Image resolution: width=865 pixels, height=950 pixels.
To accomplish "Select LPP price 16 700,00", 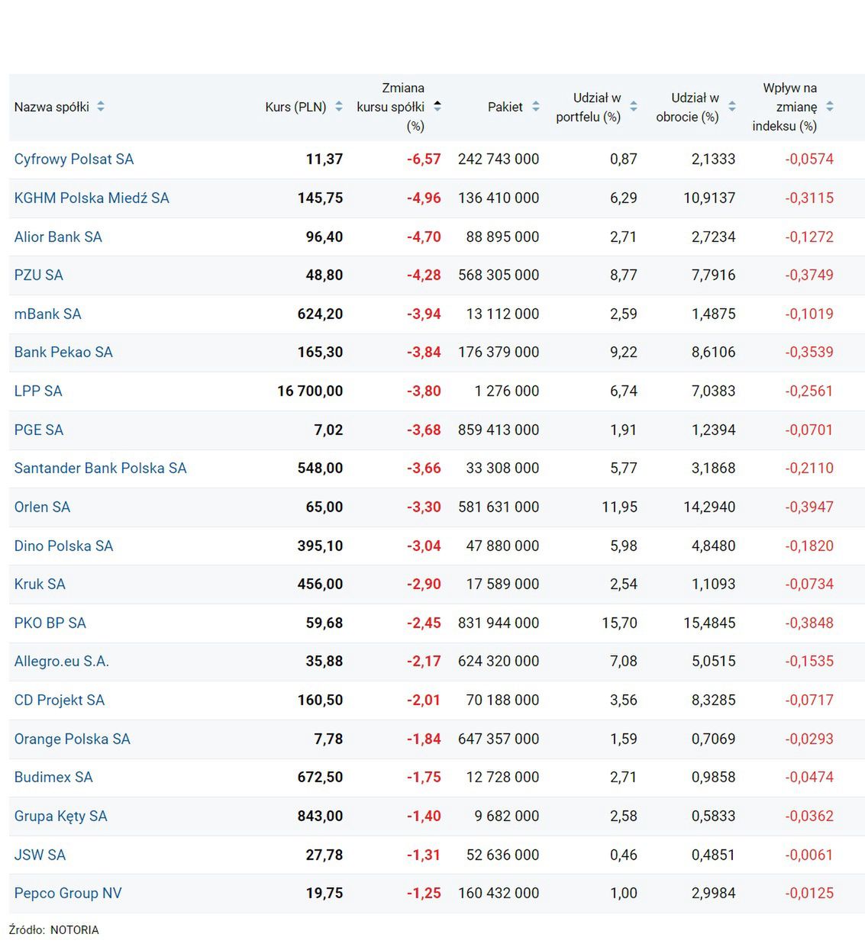I will (310, 391).
